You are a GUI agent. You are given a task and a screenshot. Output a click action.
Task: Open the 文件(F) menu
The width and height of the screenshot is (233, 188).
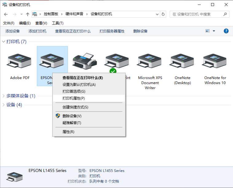click(x=9, y=23)
